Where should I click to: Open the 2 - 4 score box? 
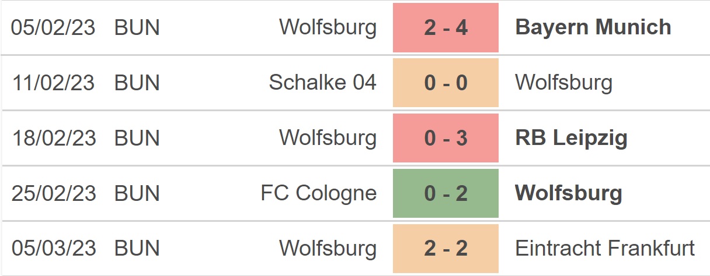point(446,27)
